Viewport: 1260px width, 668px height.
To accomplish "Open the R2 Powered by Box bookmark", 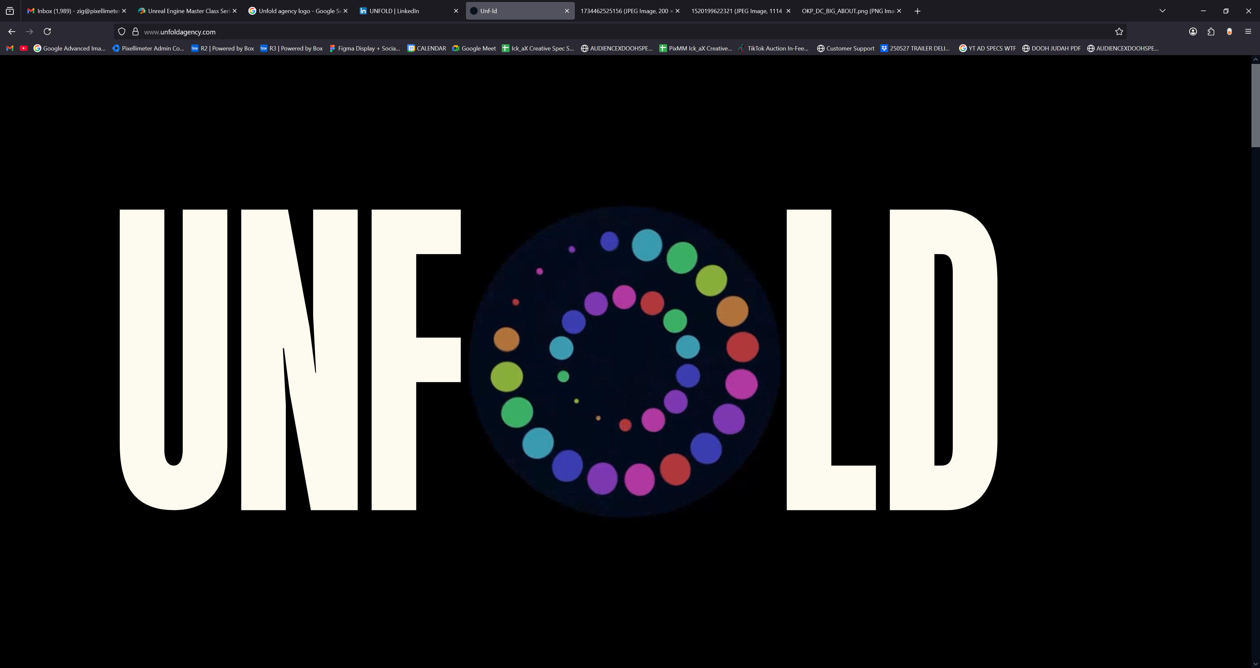I will (222, 49).
